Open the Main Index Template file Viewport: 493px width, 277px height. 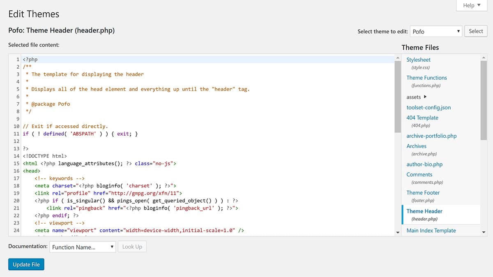point(431,231)
